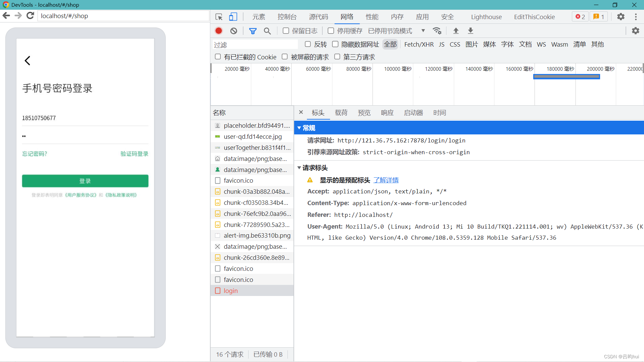Screen dimensions: 644x362
Task: Click the clear network log icon
Action: click(234, 31)
